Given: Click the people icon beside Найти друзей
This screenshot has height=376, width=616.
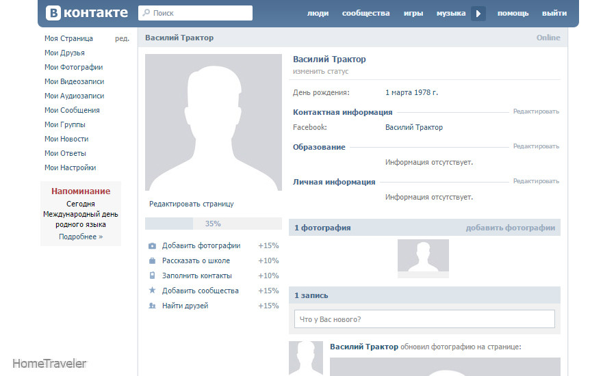Looking at the screenshot, I should pos(152,306).
